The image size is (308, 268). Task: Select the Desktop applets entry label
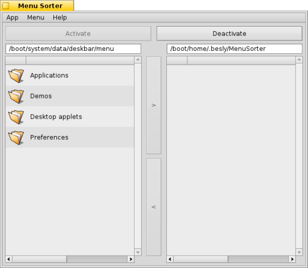point(56,117)
